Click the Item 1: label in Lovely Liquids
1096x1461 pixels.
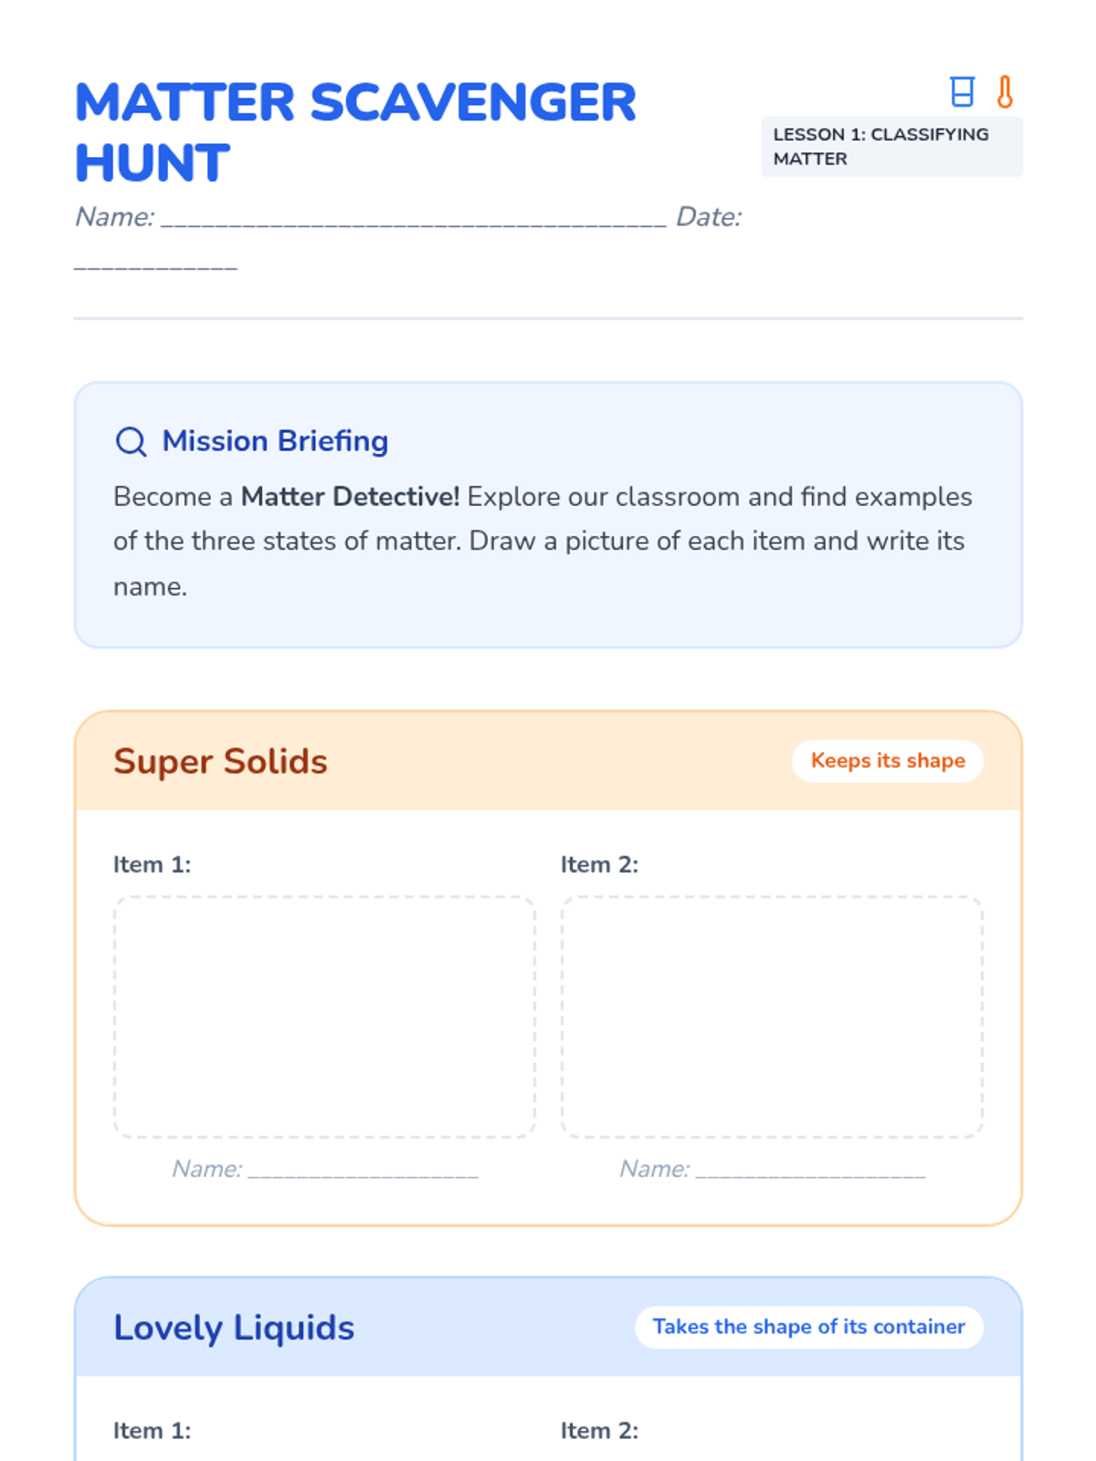click(153, 1431)
